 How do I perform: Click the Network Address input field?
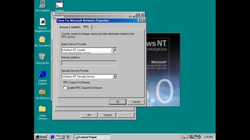coord(89,63)
